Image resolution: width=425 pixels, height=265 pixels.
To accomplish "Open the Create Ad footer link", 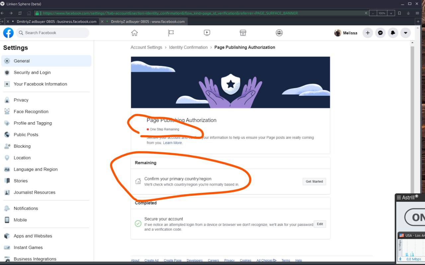I will (151, 261).
